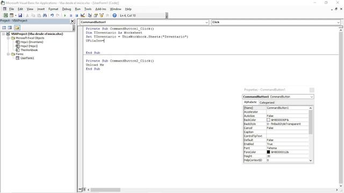Open the Add-Ins menu

[x=101, y=9]
